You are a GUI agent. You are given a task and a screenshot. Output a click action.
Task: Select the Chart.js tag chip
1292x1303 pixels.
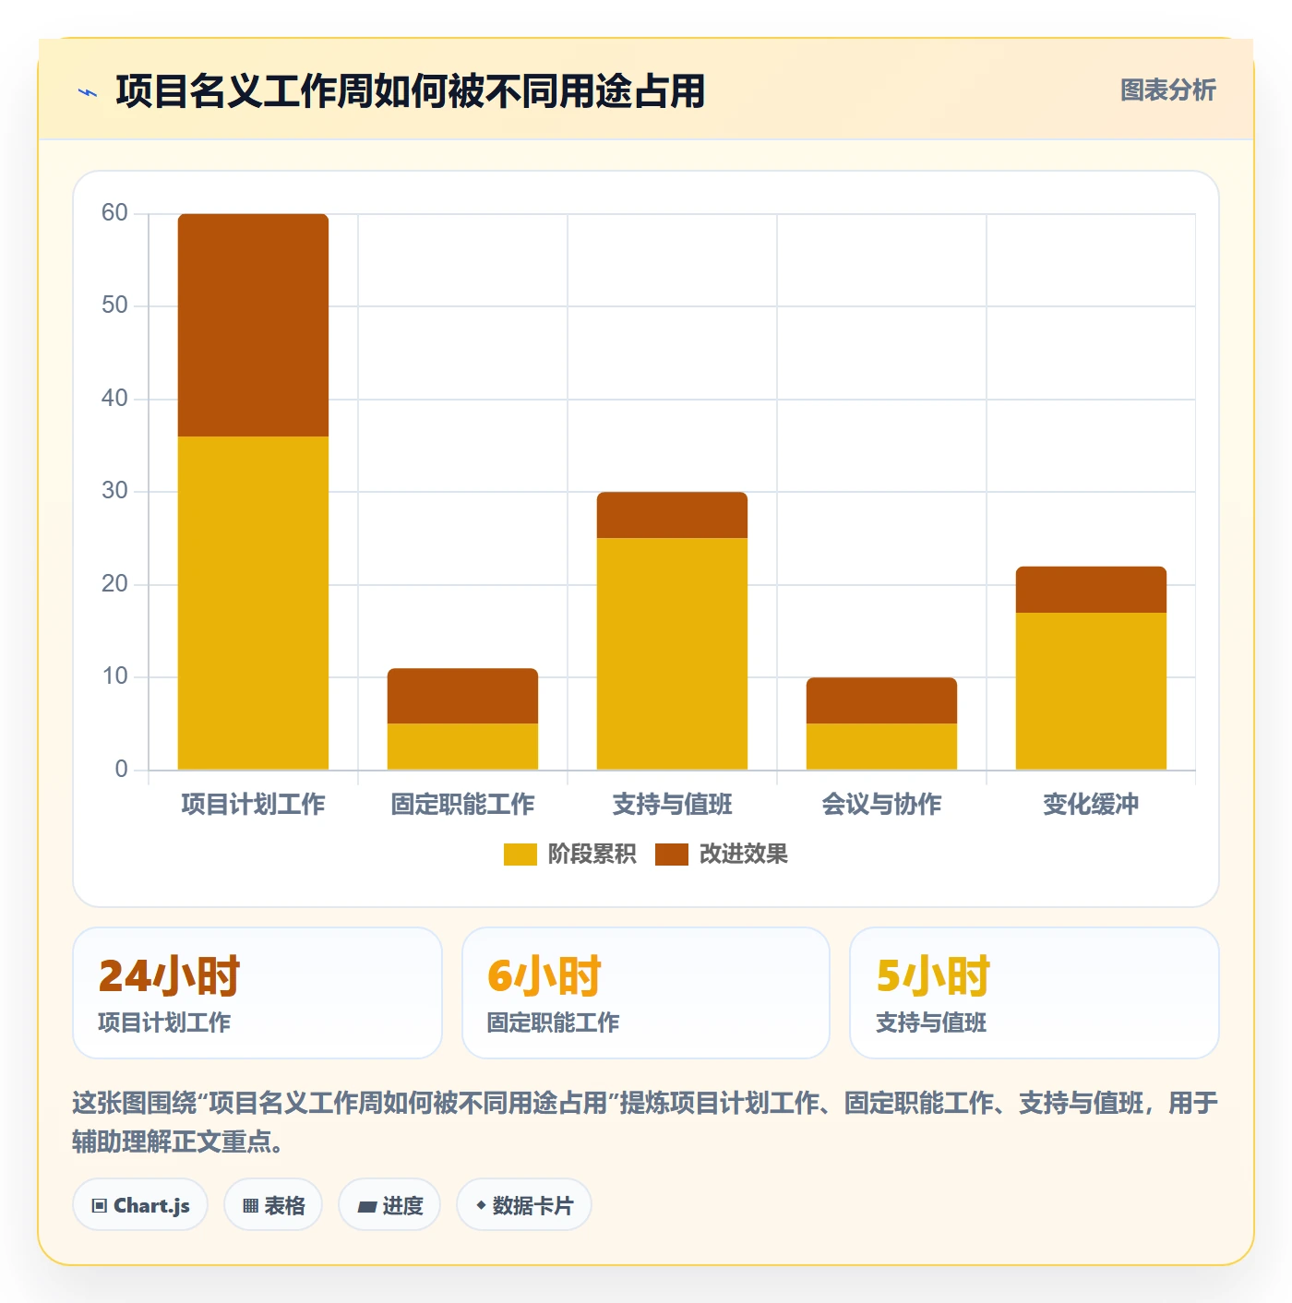pos(140,1204)
